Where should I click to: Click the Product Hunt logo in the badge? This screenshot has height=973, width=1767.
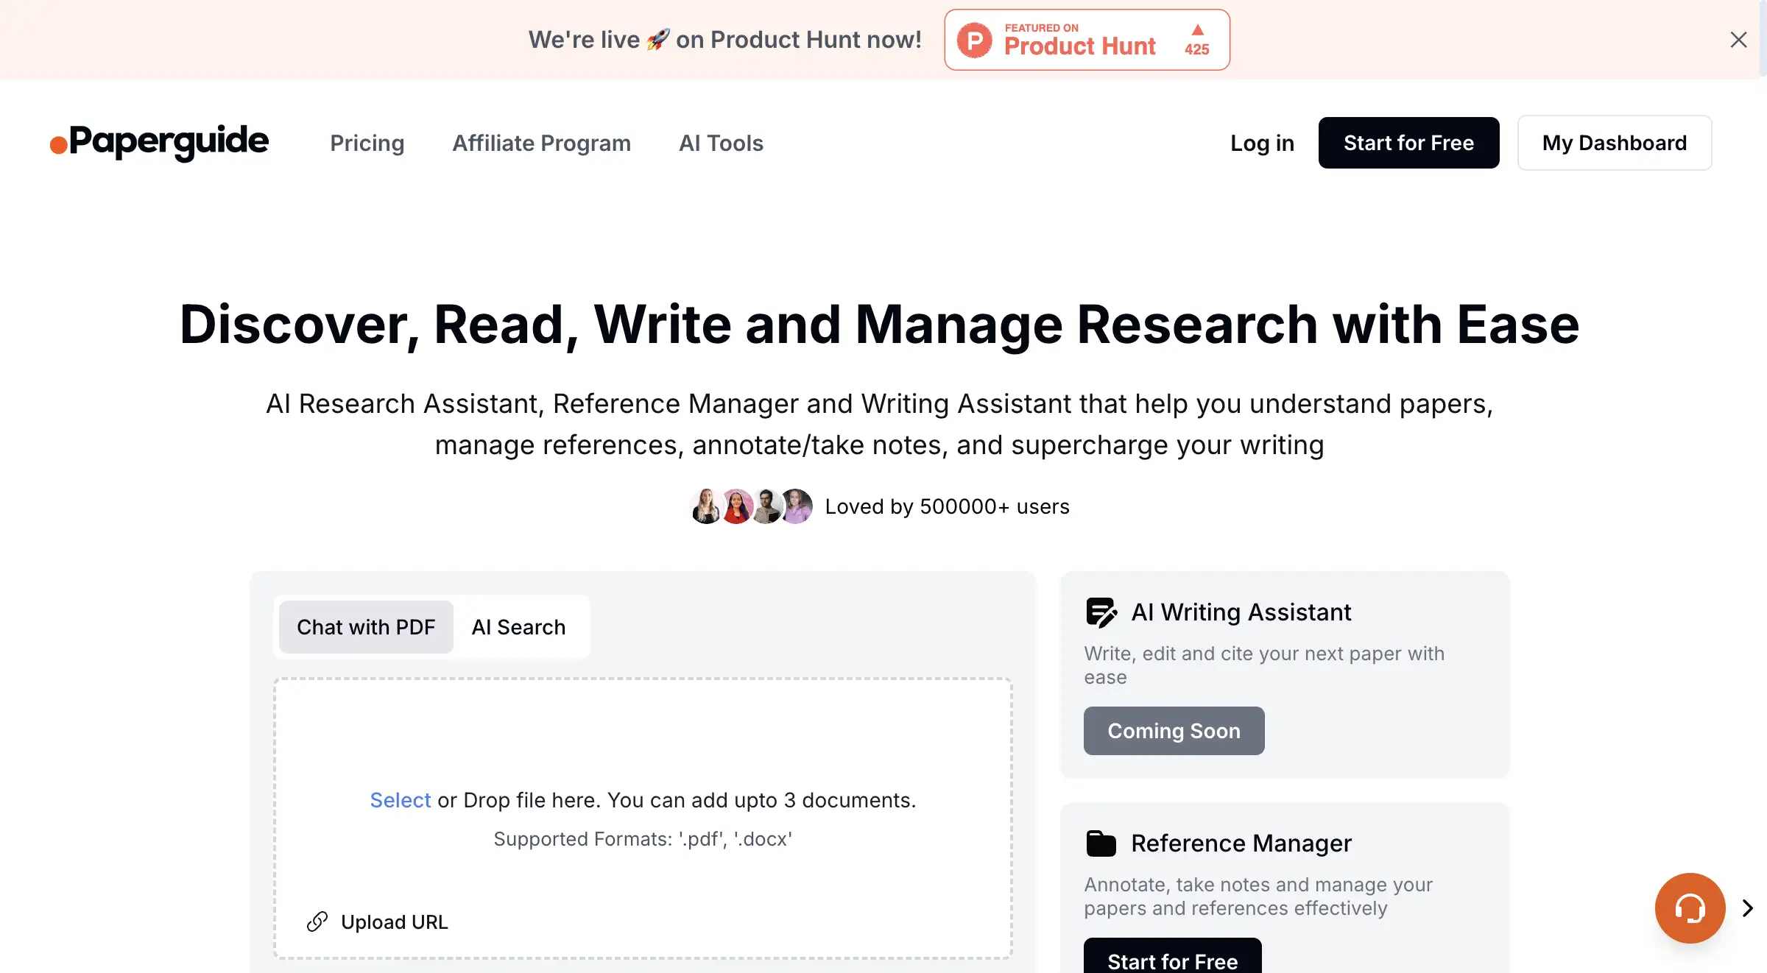tap(973, 40)
